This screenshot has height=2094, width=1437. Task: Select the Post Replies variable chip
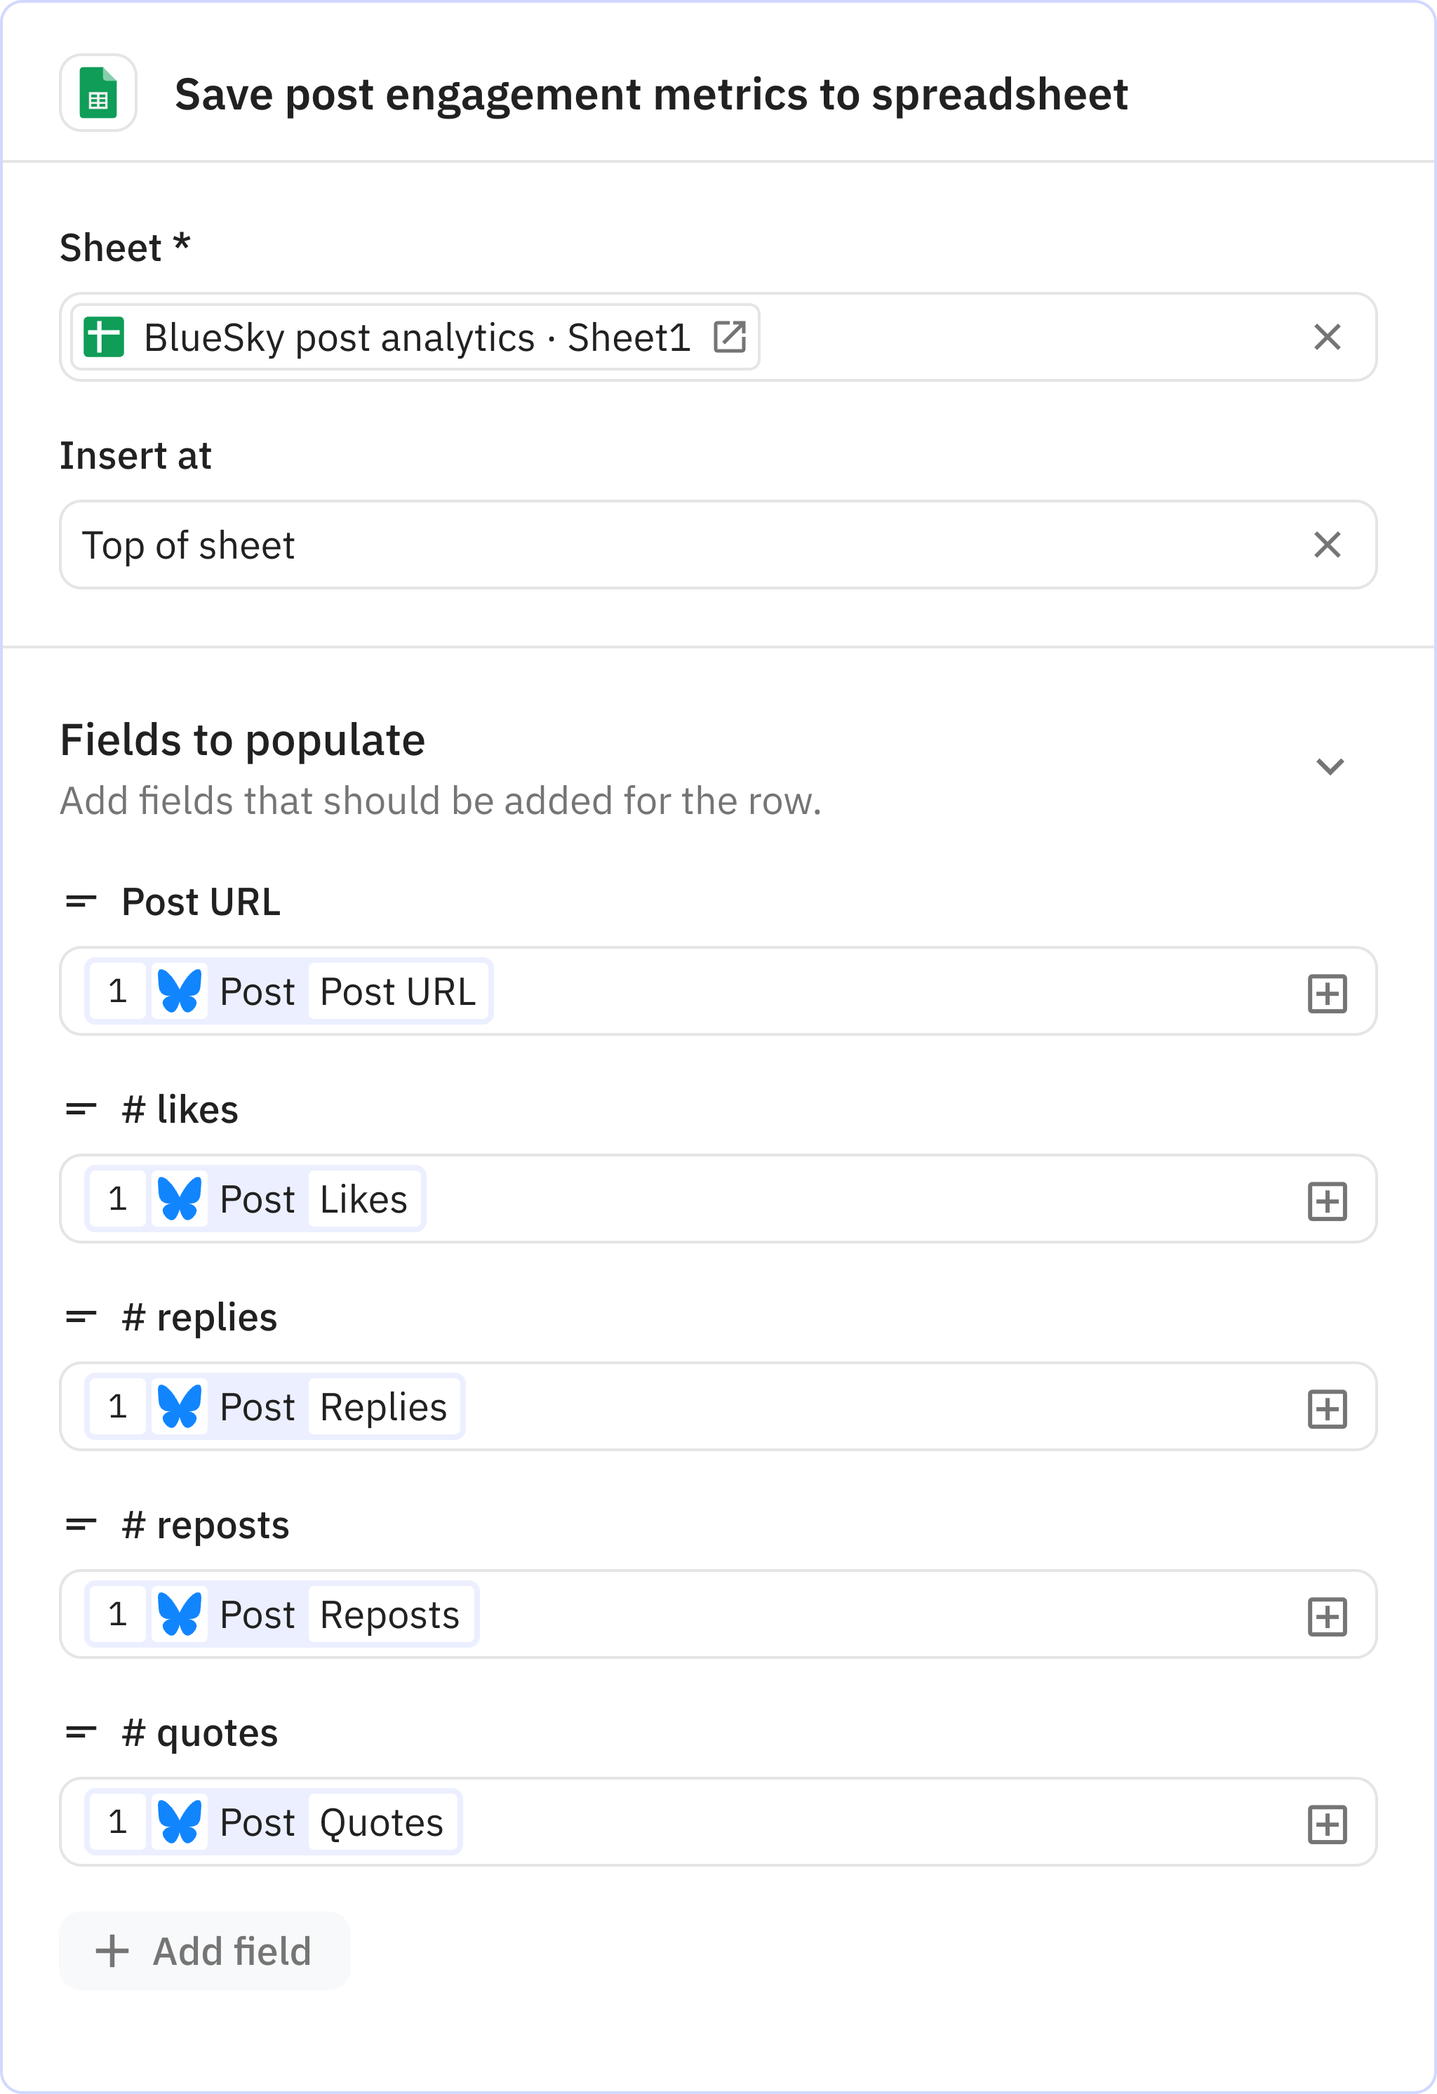tap(270, 1406)
